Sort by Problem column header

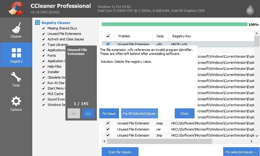124,36
